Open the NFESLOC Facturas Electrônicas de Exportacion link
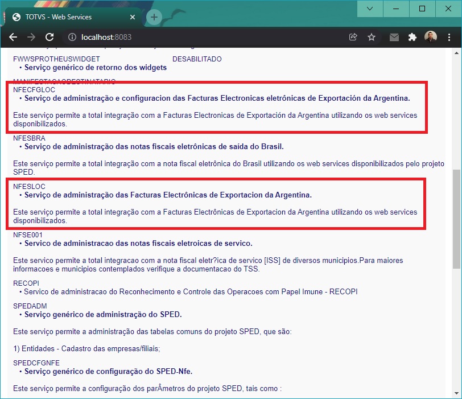Screen dimensions: 462x399 (x=168, y=195)
